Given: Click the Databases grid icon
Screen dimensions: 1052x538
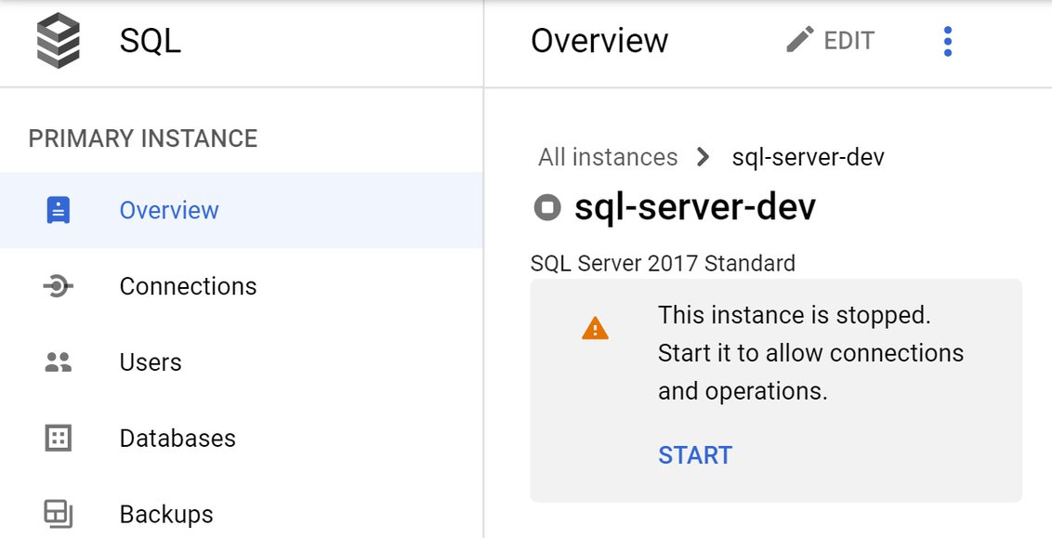Looking at the screenshot, I should 59,438.
